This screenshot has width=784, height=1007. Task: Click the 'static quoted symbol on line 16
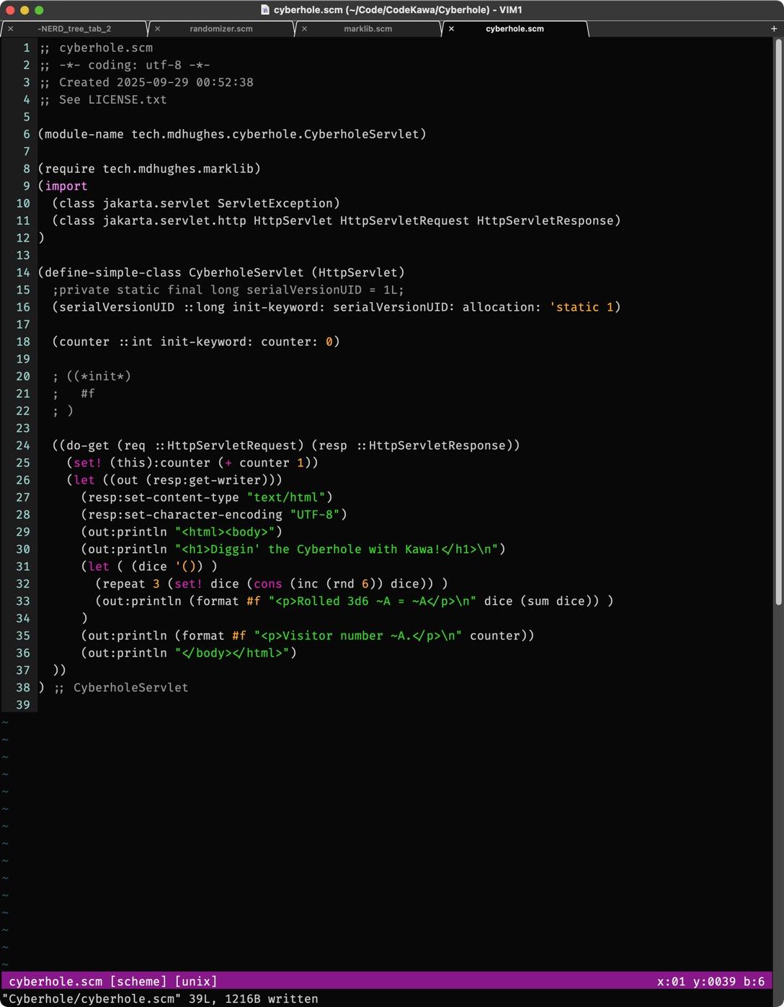[574, 307]
